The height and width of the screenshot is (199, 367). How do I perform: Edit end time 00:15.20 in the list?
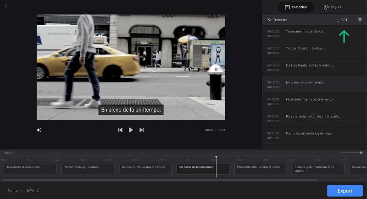[x=273, y=138]
